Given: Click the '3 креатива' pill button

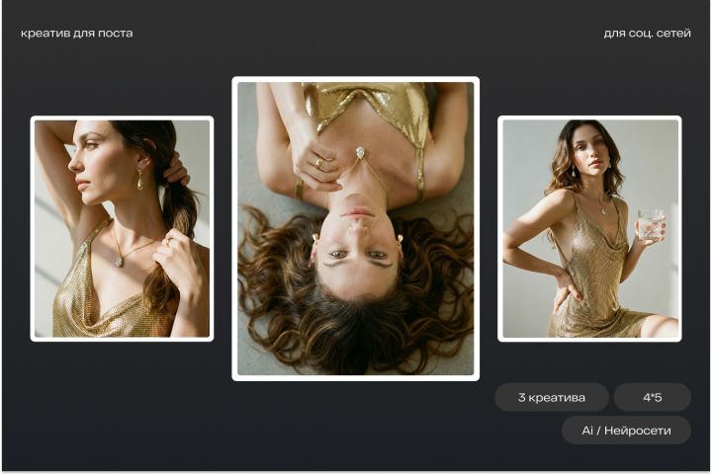Looking at the screenshot, I should click(552, 397).
